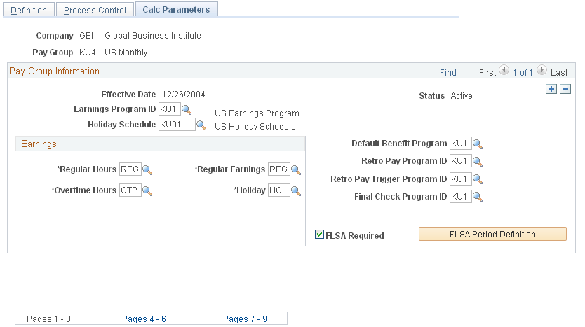This screenshot has height=327, width=585.
Task: Open lookup for Default Benefit Program
Action: coord(478,144)
